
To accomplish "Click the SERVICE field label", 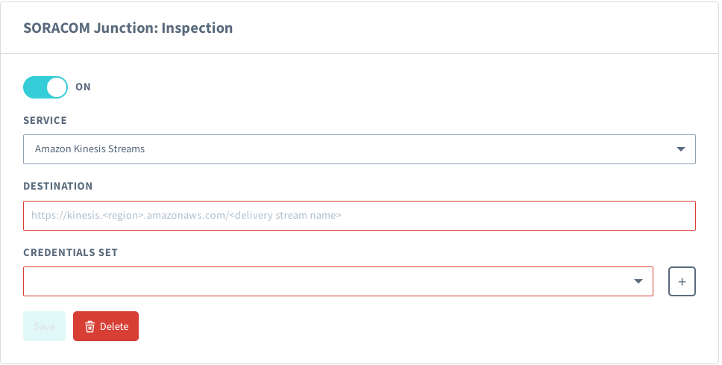I will tap(45, 120).
